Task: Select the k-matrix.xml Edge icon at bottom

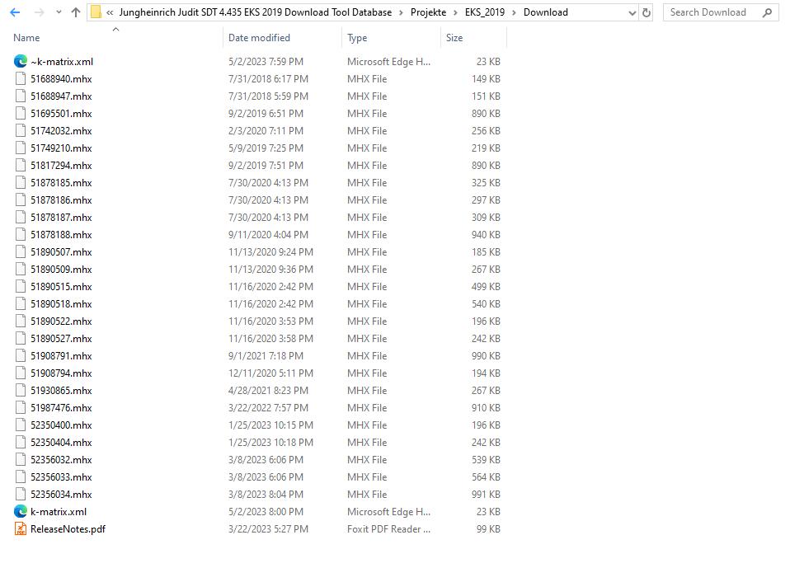Action: [x=20, y=511]
